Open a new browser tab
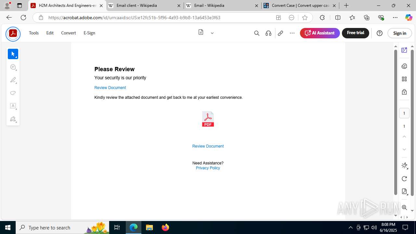 pyautogui.click(x=346, y=6)
